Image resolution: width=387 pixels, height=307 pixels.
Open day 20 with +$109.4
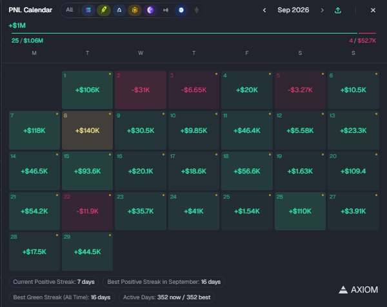click(x=353, y=171)
